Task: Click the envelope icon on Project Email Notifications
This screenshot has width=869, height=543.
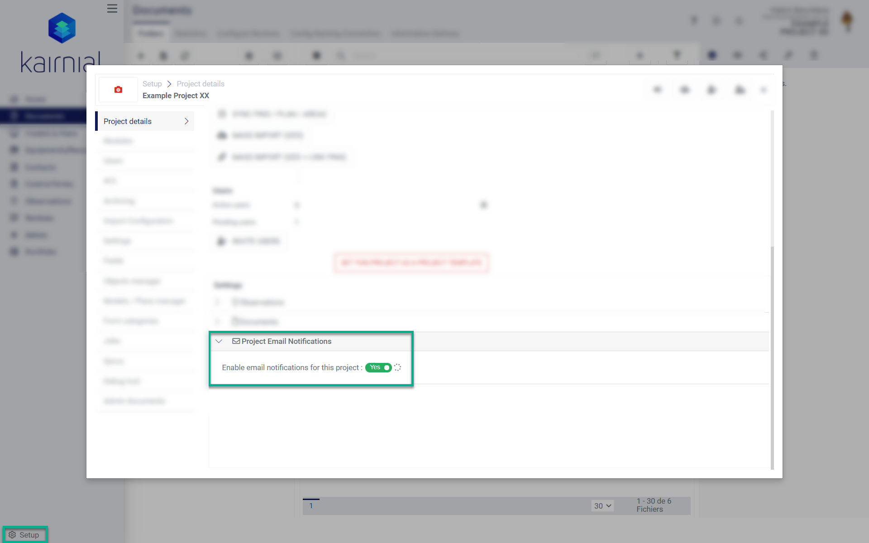Action: [235, 341]
